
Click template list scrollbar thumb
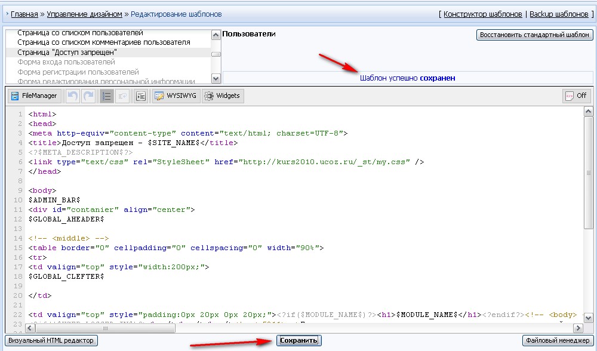coord(216,54)
